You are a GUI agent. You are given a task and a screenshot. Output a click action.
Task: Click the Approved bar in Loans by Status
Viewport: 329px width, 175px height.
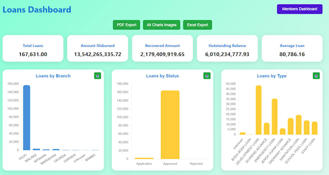coord(170,125)
